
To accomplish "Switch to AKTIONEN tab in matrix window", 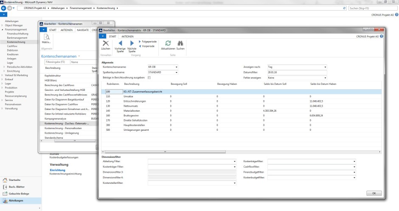I will coord(127,37).
